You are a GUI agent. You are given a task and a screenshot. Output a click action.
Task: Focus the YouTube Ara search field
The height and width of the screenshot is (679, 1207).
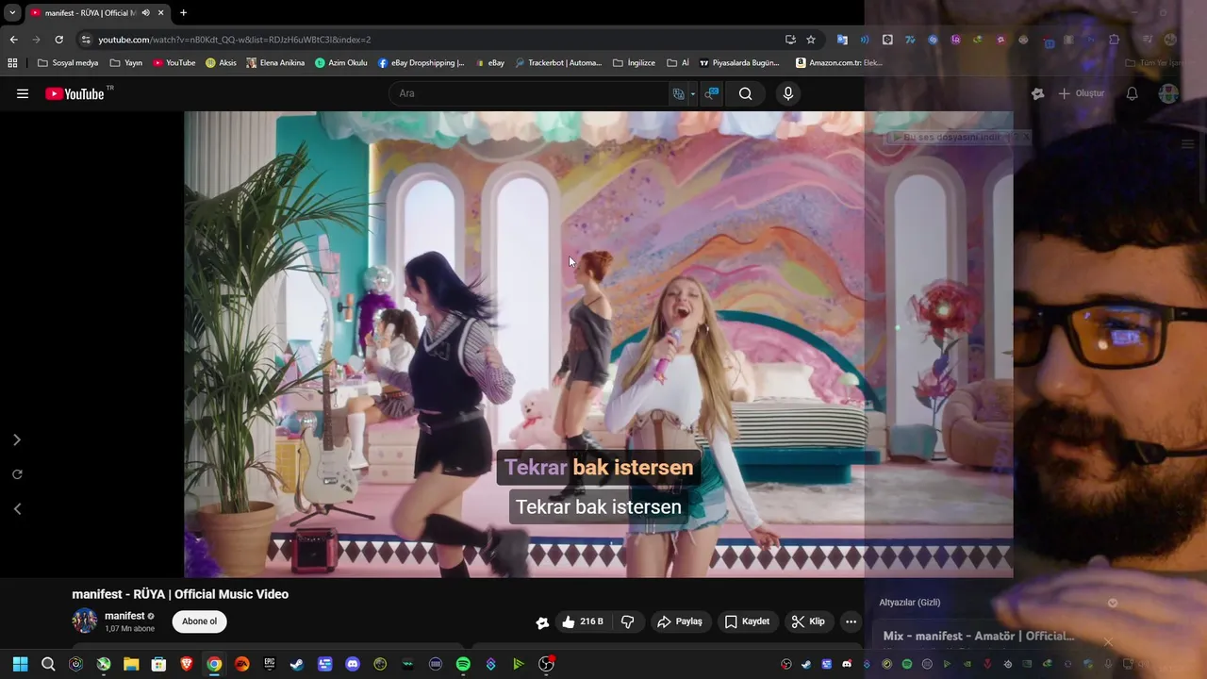pos(528,93)
